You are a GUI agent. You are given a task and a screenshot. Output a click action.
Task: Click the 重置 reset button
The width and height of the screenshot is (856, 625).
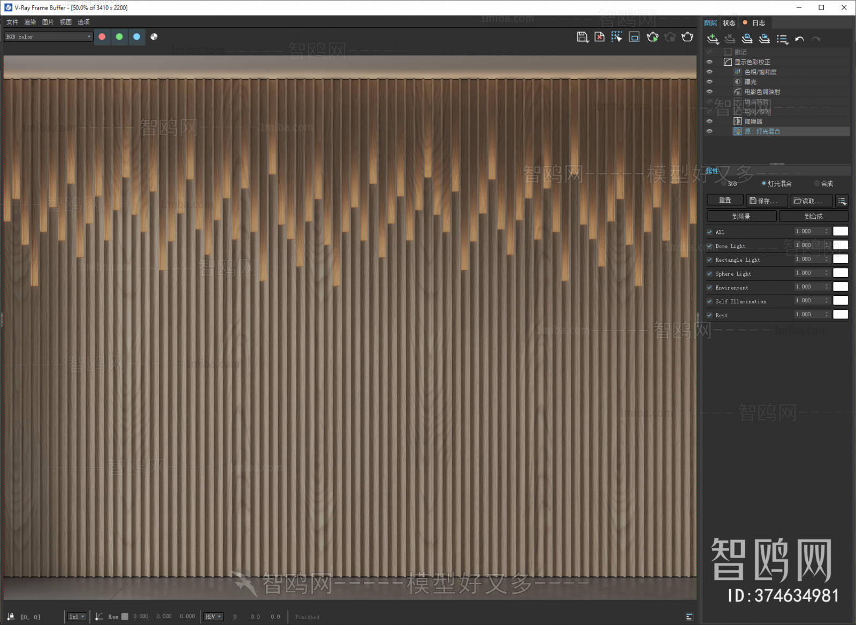click(x=725, y=200)
